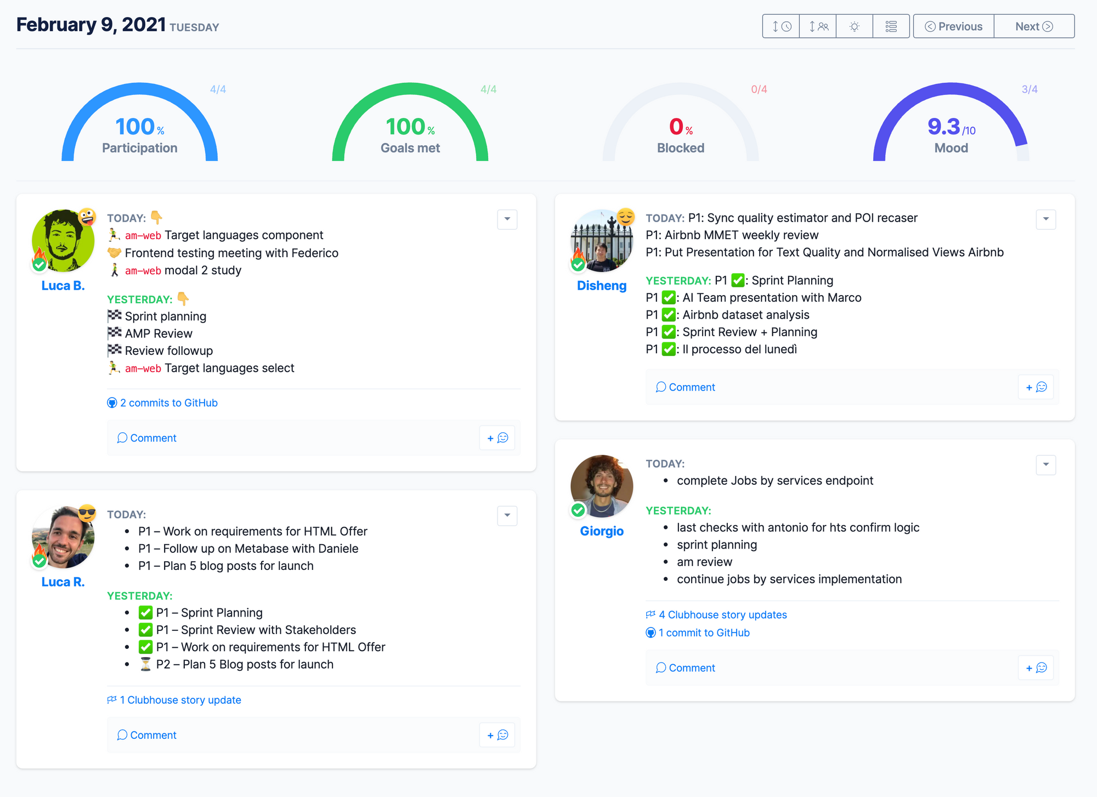This screenshot has height=797, width=1097.
Task: Switch to list view icon
Action: click(891, 26)
